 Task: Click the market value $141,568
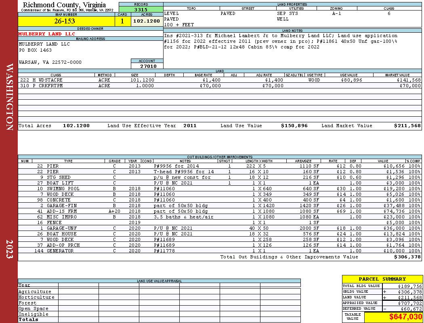tap(409, 80)
